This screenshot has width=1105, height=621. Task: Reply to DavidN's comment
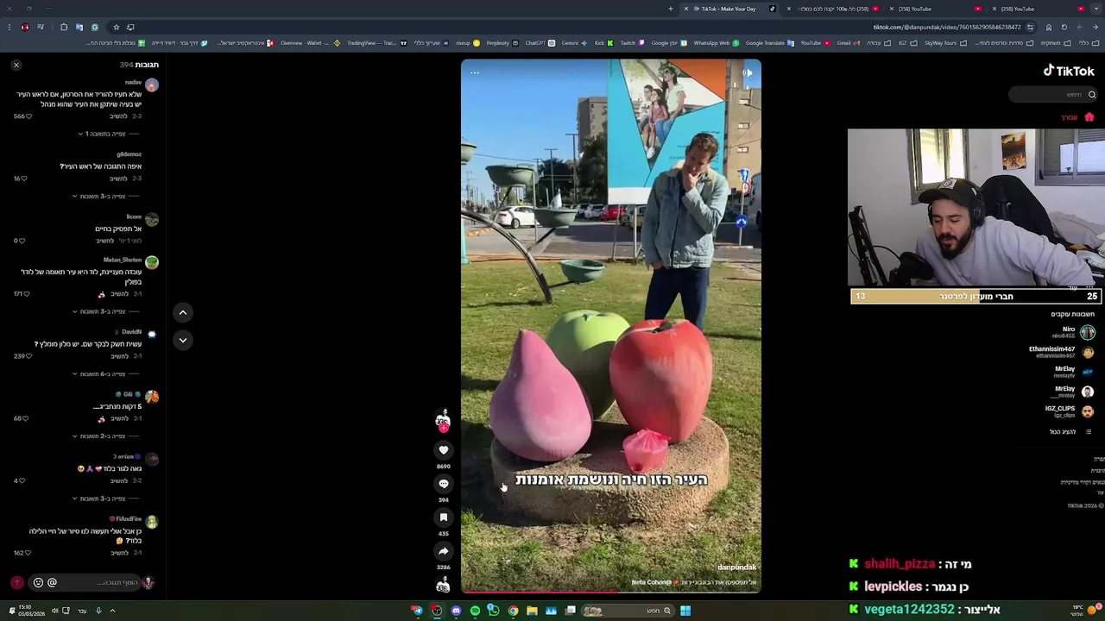(118, 356)
